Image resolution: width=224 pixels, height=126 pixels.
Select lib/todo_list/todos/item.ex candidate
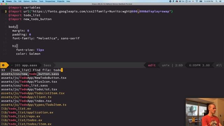coord(26,124)
